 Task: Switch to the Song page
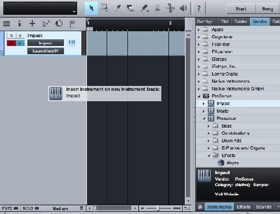point(267,9)
